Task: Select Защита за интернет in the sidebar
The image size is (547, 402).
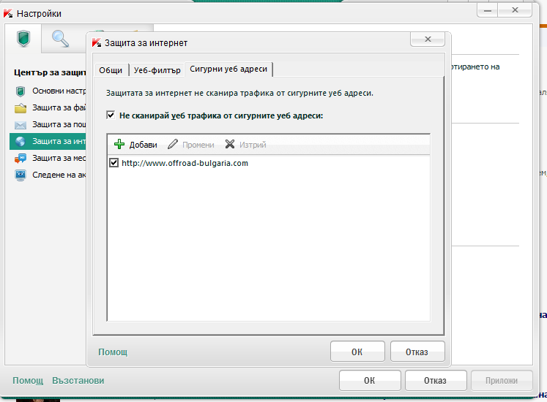Action: tap(48, 141)
